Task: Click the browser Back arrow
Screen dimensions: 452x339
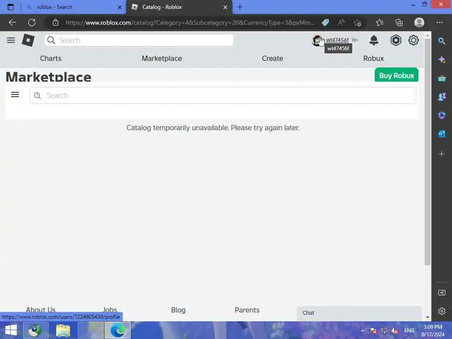Action: pyautogui.click(x=12, y=23)
